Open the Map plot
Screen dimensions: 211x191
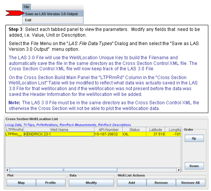click(21, 183)
